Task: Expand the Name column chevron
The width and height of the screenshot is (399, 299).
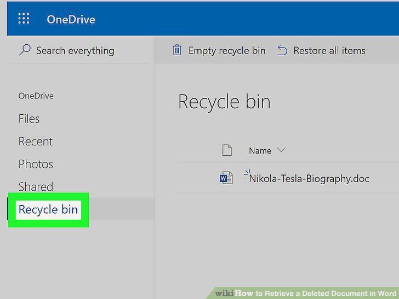Action: [281, 150]
